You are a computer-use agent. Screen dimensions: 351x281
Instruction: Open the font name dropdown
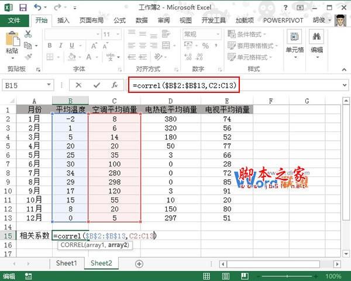98,34
